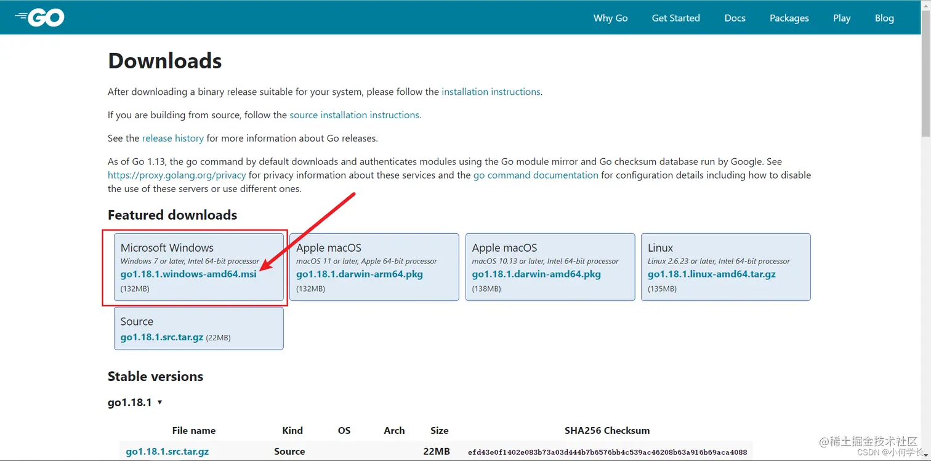931x461 pixels.
Task: Select the SHA256 checksum value efd43e0f…
Action: (607, 452)
